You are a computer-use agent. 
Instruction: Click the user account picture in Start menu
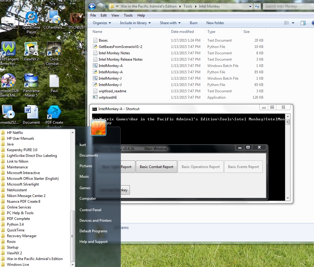(98, 128)
